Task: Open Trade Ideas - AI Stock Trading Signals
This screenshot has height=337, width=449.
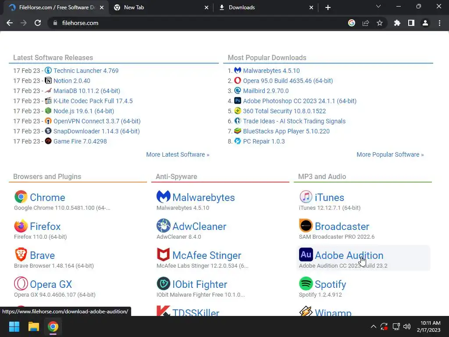Action: pos(294,121)
